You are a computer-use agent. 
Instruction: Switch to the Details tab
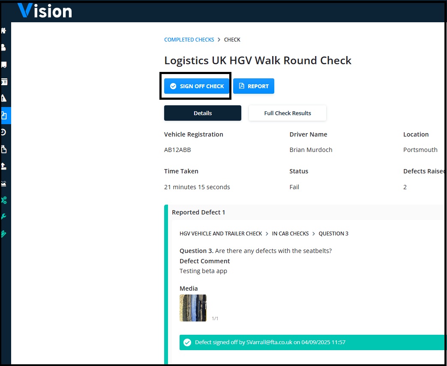203,113
